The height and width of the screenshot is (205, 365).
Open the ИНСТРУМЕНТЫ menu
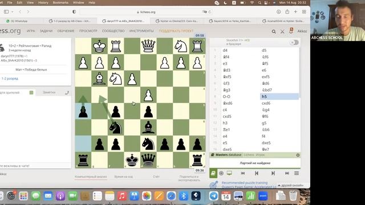(x=141, y=31)
